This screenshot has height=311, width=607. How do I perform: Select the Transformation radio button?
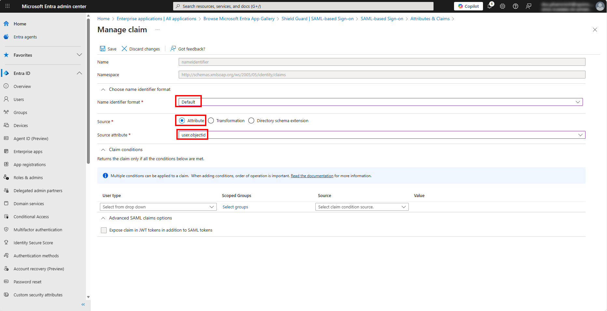(x=211, y=121)
